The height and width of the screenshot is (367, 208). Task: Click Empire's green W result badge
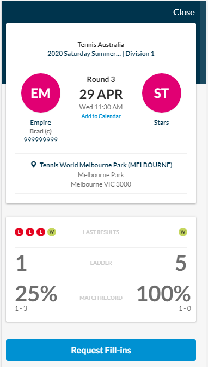pyautogui.click(x=52, y=232)
